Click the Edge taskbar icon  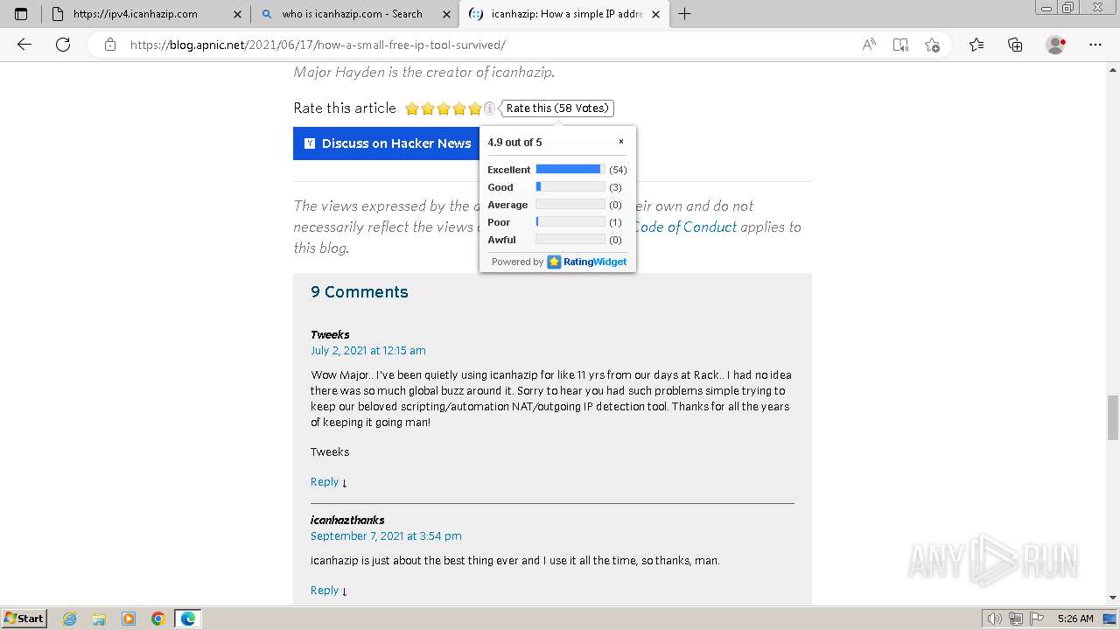[x=188, y=619]
